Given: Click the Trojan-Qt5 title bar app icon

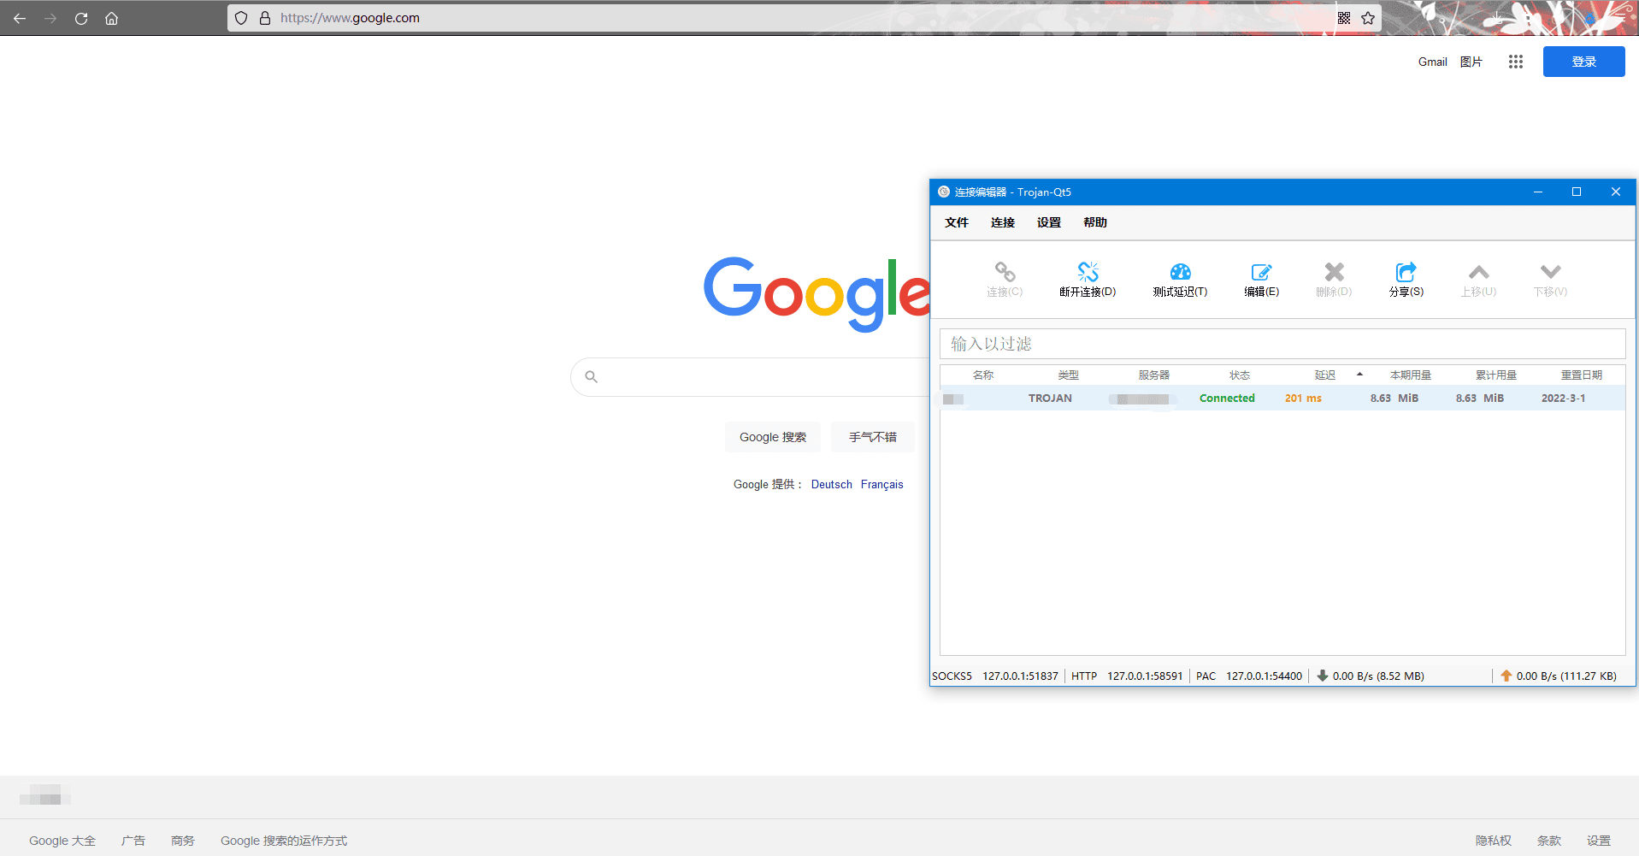Looking at the screenshot, I should 943,192.
